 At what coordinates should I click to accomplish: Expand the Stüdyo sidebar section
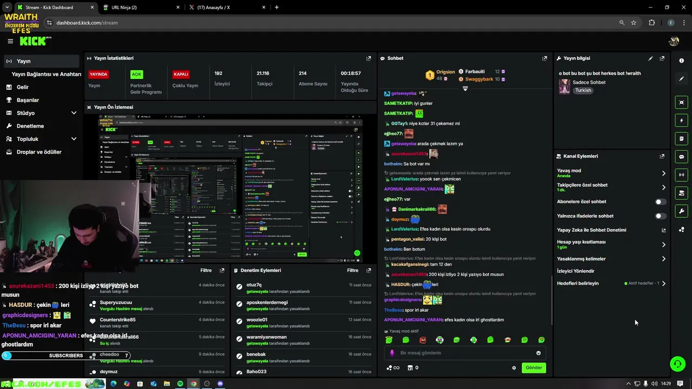(74, 113)
